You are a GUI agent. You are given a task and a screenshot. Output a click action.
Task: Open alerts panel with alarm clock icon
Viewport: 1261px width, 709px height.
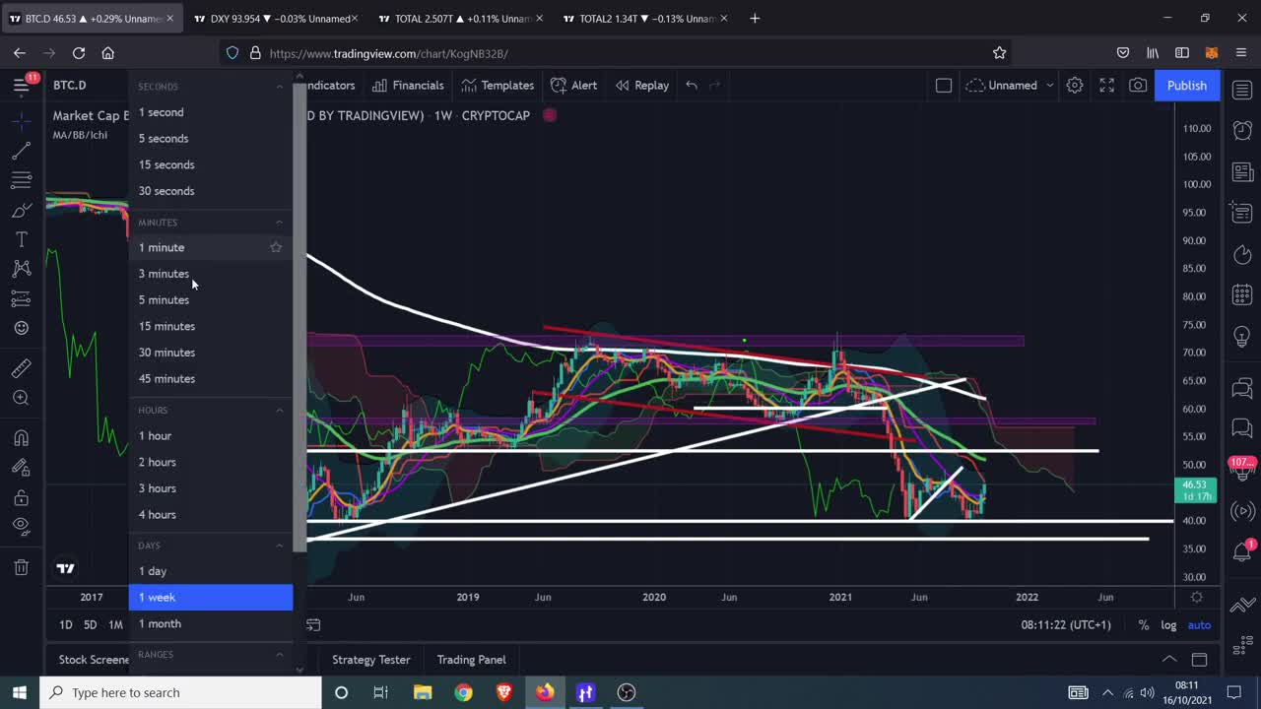tap(1242, 132)
